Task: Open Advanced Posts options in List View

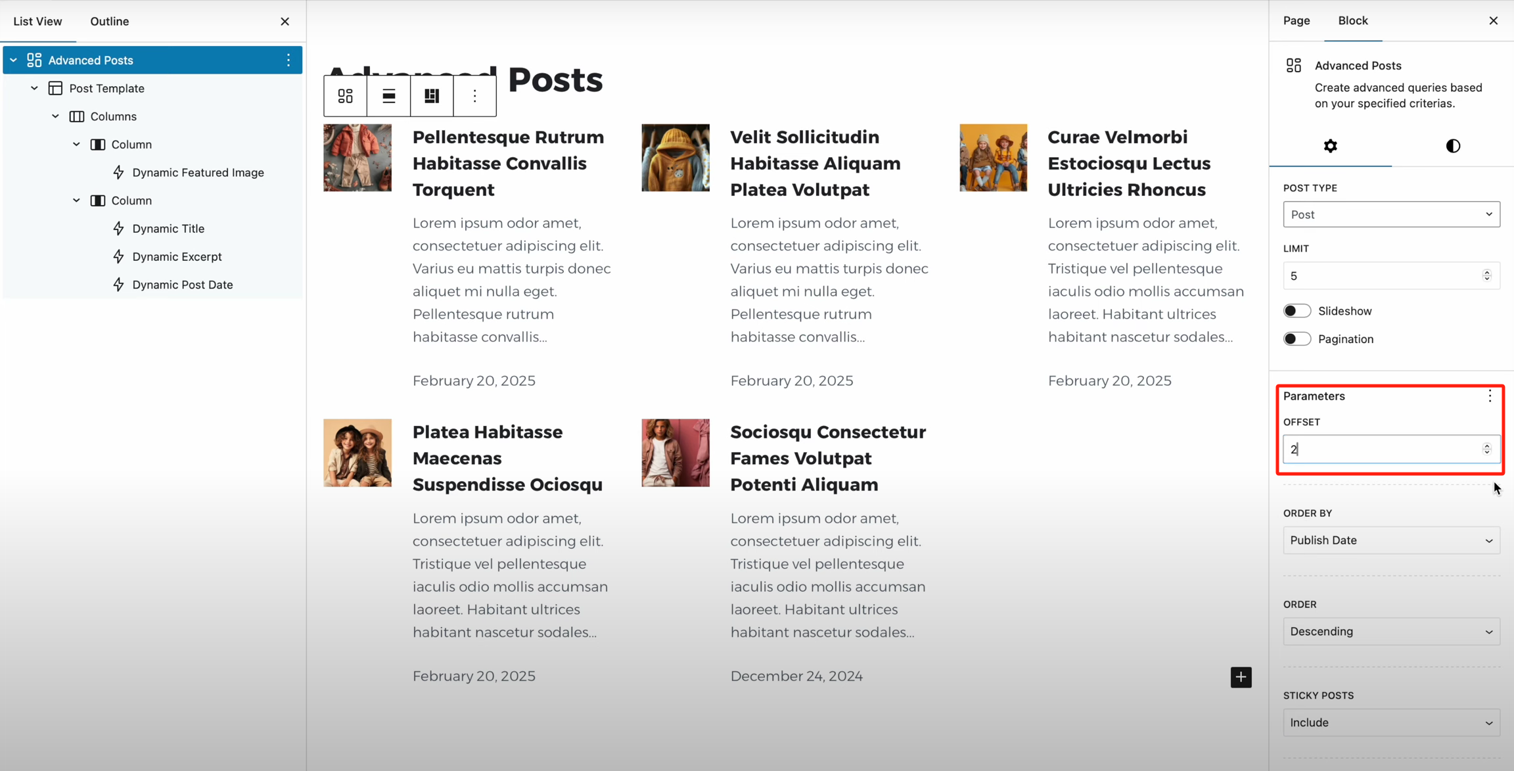Action: click(x=288, y=60)
